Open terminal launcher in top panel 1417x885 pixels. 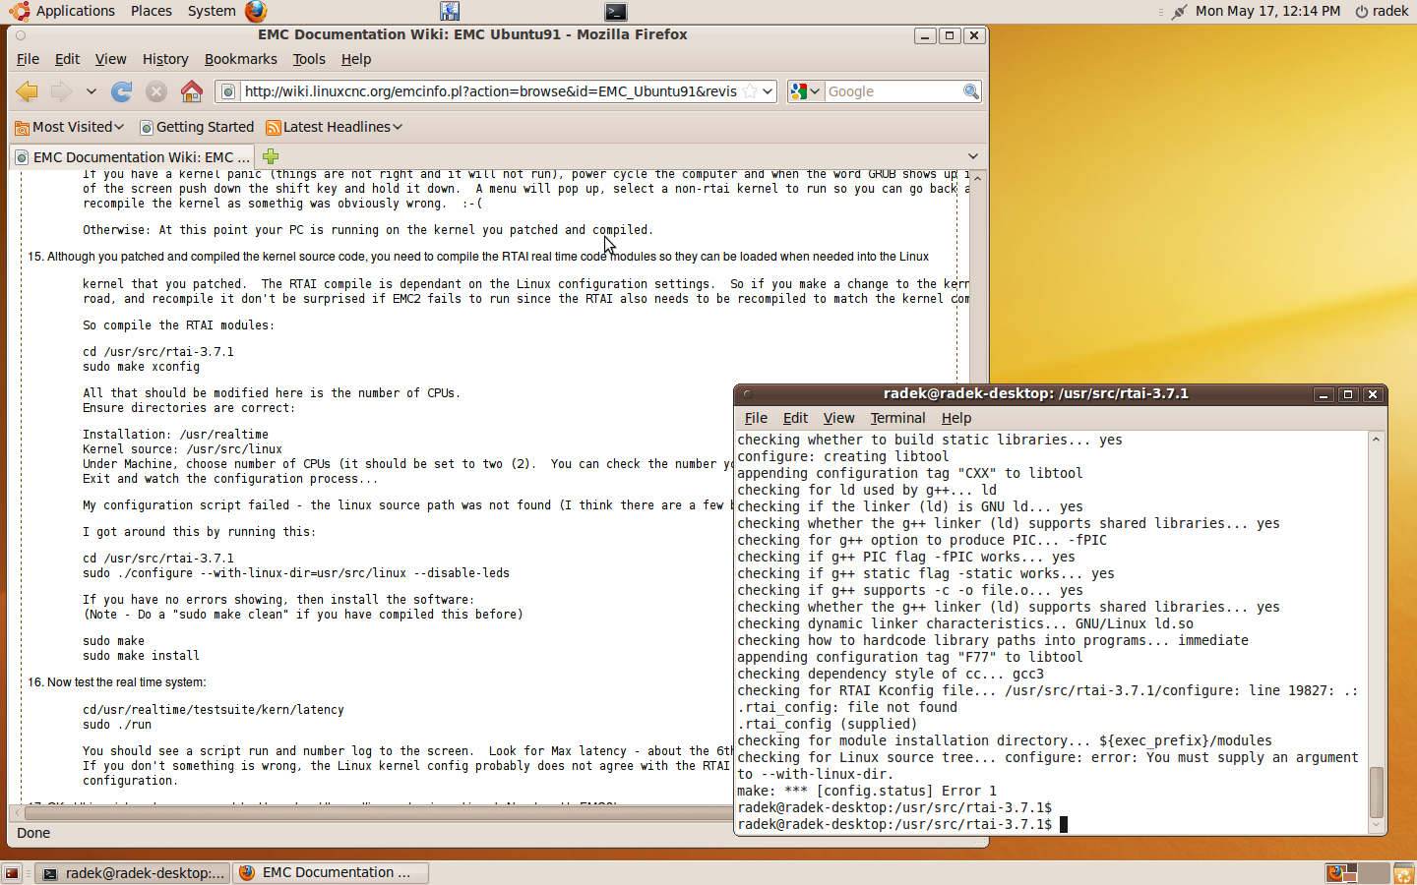615,12
